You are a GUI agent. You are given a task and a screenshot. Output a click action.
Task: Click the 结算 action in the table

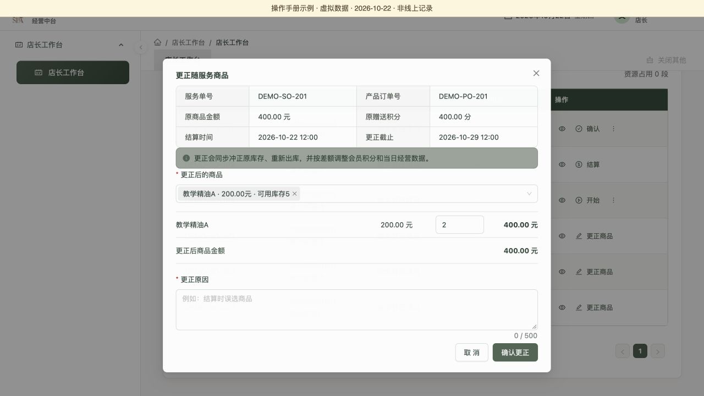coord(587,164)
